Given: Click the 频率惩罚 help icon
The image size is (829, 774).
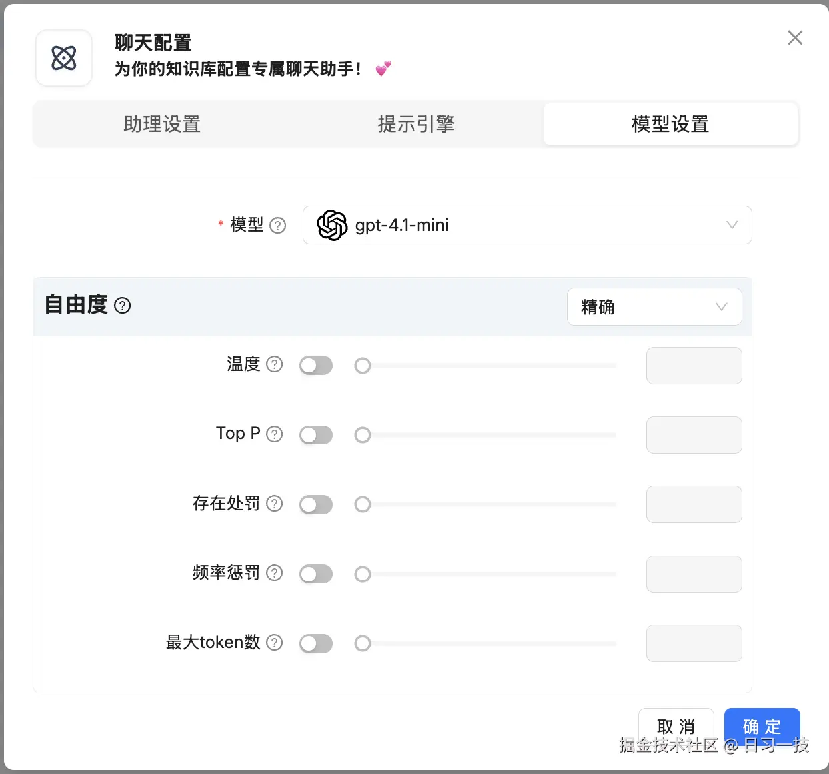Looking at the screenshot, I should click(275, 573).
